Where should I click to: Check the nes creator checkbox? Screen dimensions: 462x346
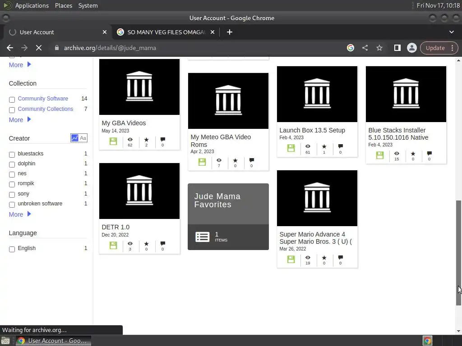(x=12, y=174)
